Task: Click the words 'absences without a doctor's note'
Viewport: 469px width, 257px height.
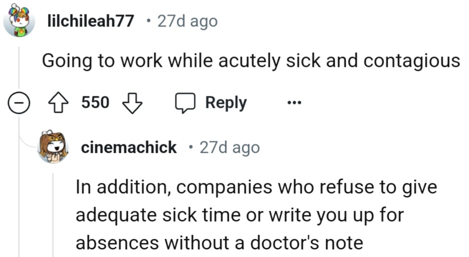Action: tap(219, 243)
